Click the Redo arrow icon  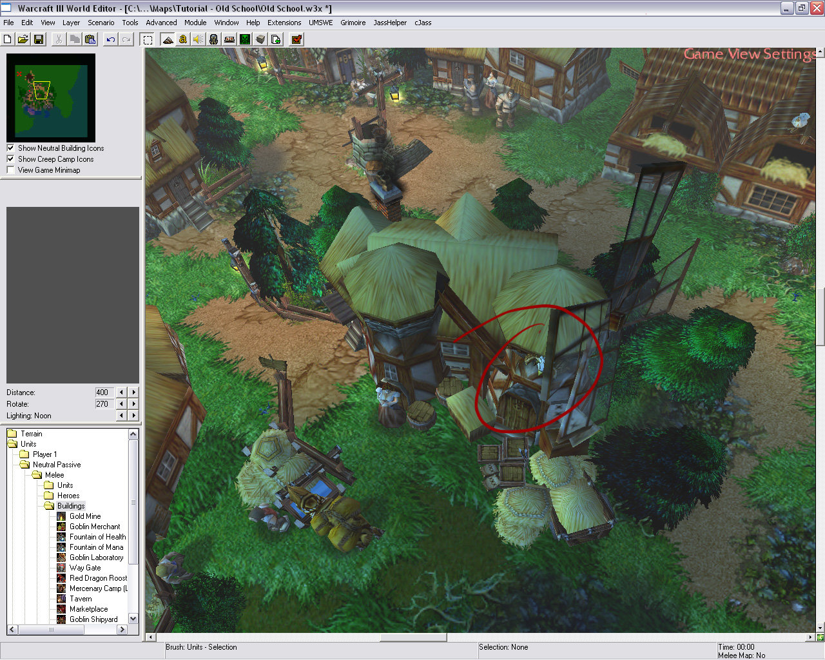(126, 39)
